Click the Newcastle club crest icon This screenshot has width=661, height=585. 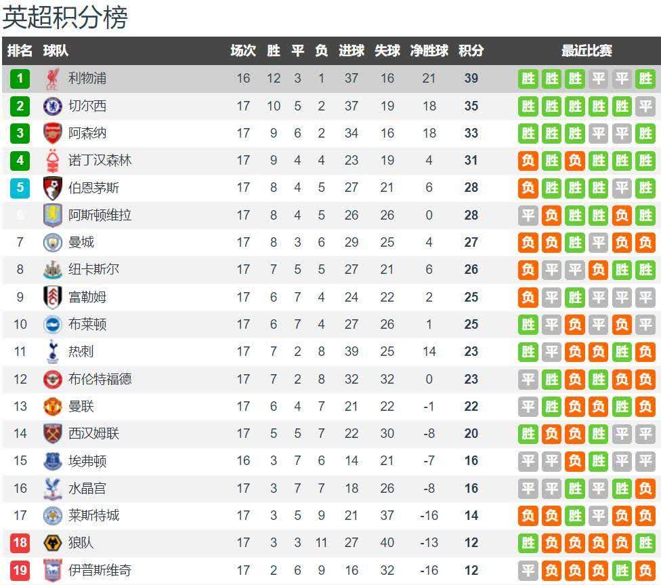click(52, 270)
